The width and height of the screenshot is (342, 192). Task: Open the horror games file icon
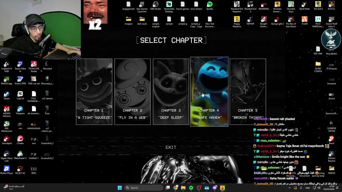pos(182,6)
